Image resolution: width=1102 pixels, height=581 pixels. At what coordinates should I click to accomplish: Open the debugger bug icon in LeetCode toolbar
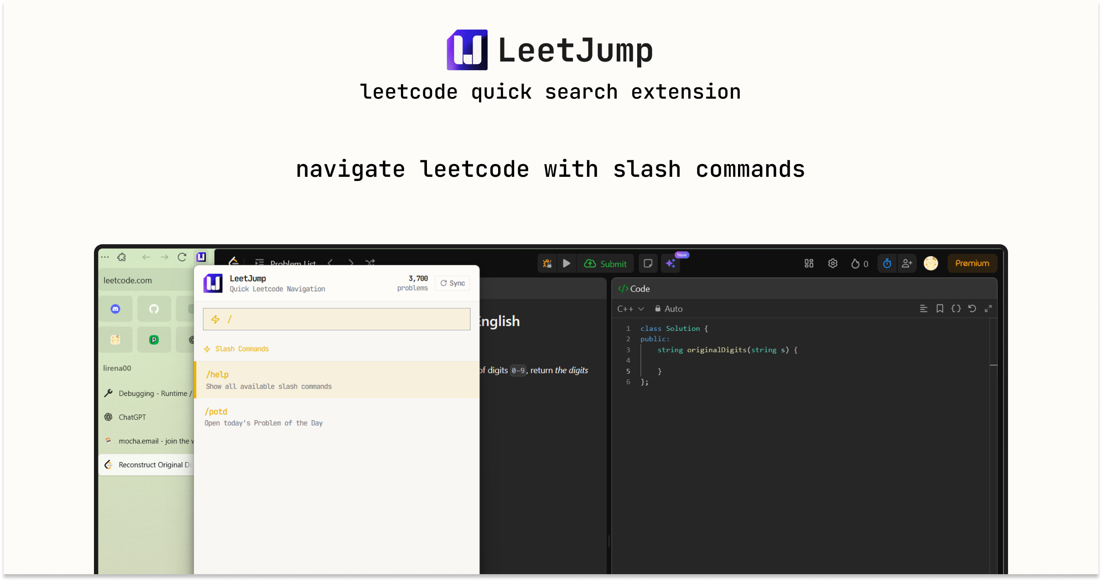(x=547, y=263)
